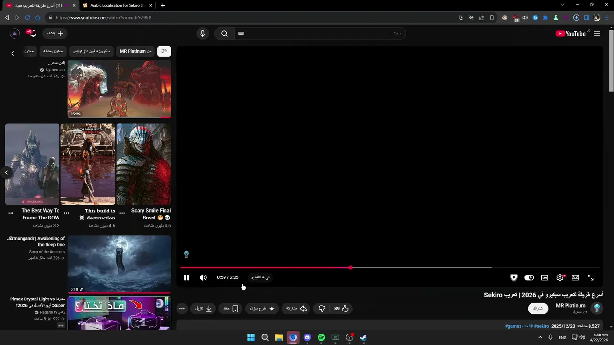
Task: Save the video with حفظ
Action: (231, 309)
